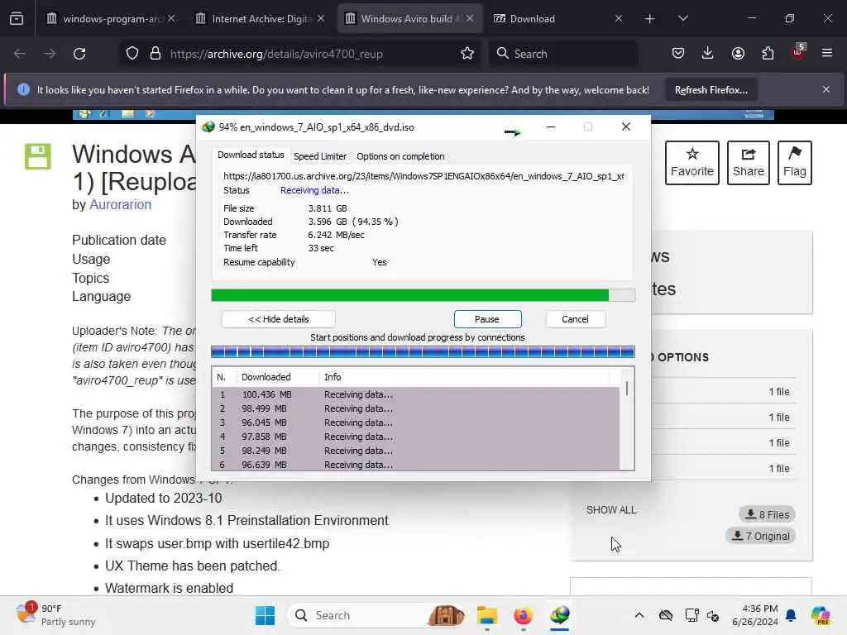Image resolution: width=847 pixels, height=635 pixels.
Task: Select connection 3 row with 96.045 MB
Action: (415, 423)
